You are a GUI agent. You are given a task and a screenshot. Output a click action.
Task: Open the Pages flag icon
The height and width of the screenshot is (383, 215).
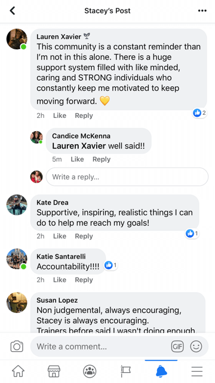coord(125,371)
